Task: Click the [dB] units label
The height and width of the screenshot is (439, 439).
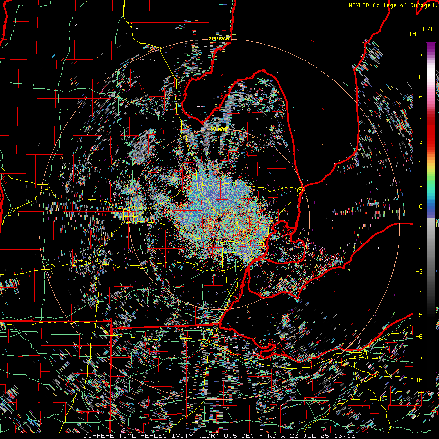Action: pos(416,34)
